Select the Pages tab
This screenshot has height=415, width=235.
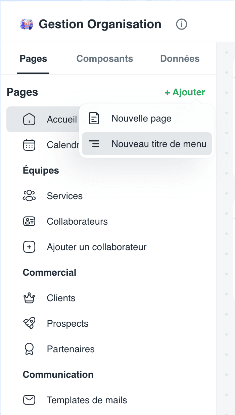pos(33,59)
